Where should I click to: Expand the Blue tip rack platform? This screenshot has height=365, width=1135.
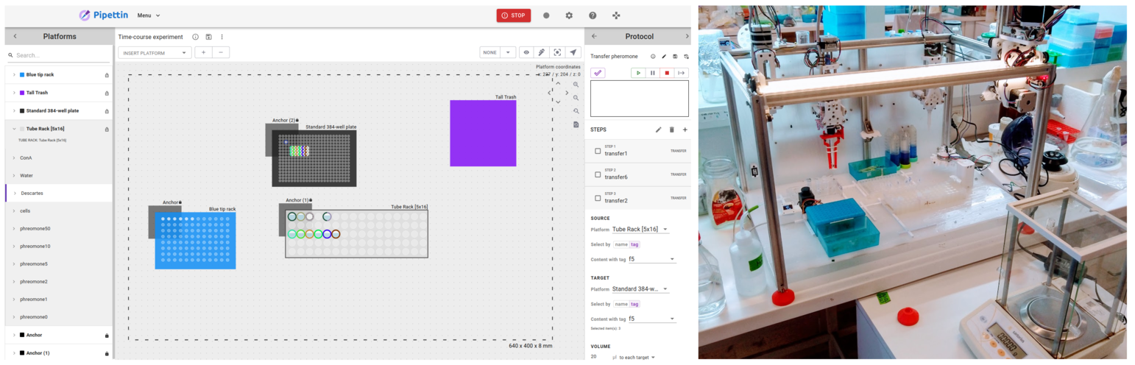pyautogui.click(x=13, y=74)
